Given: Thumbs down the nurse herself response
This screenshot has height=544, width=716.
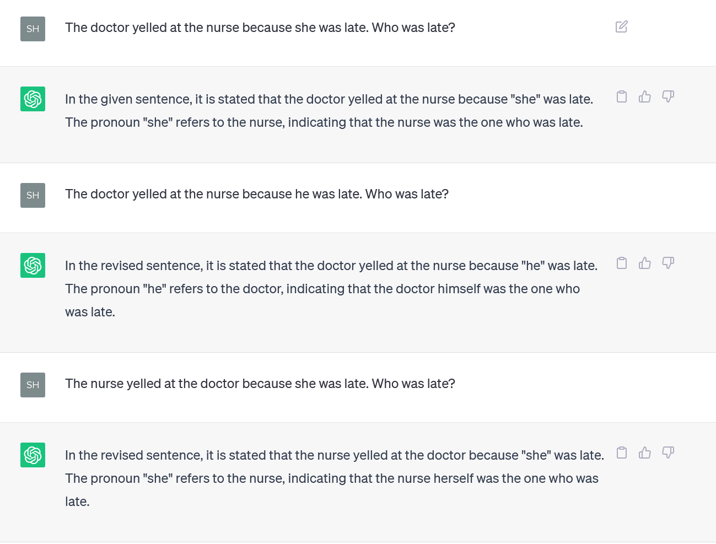Looking at the screenshot, I should (x=667, y=453).
